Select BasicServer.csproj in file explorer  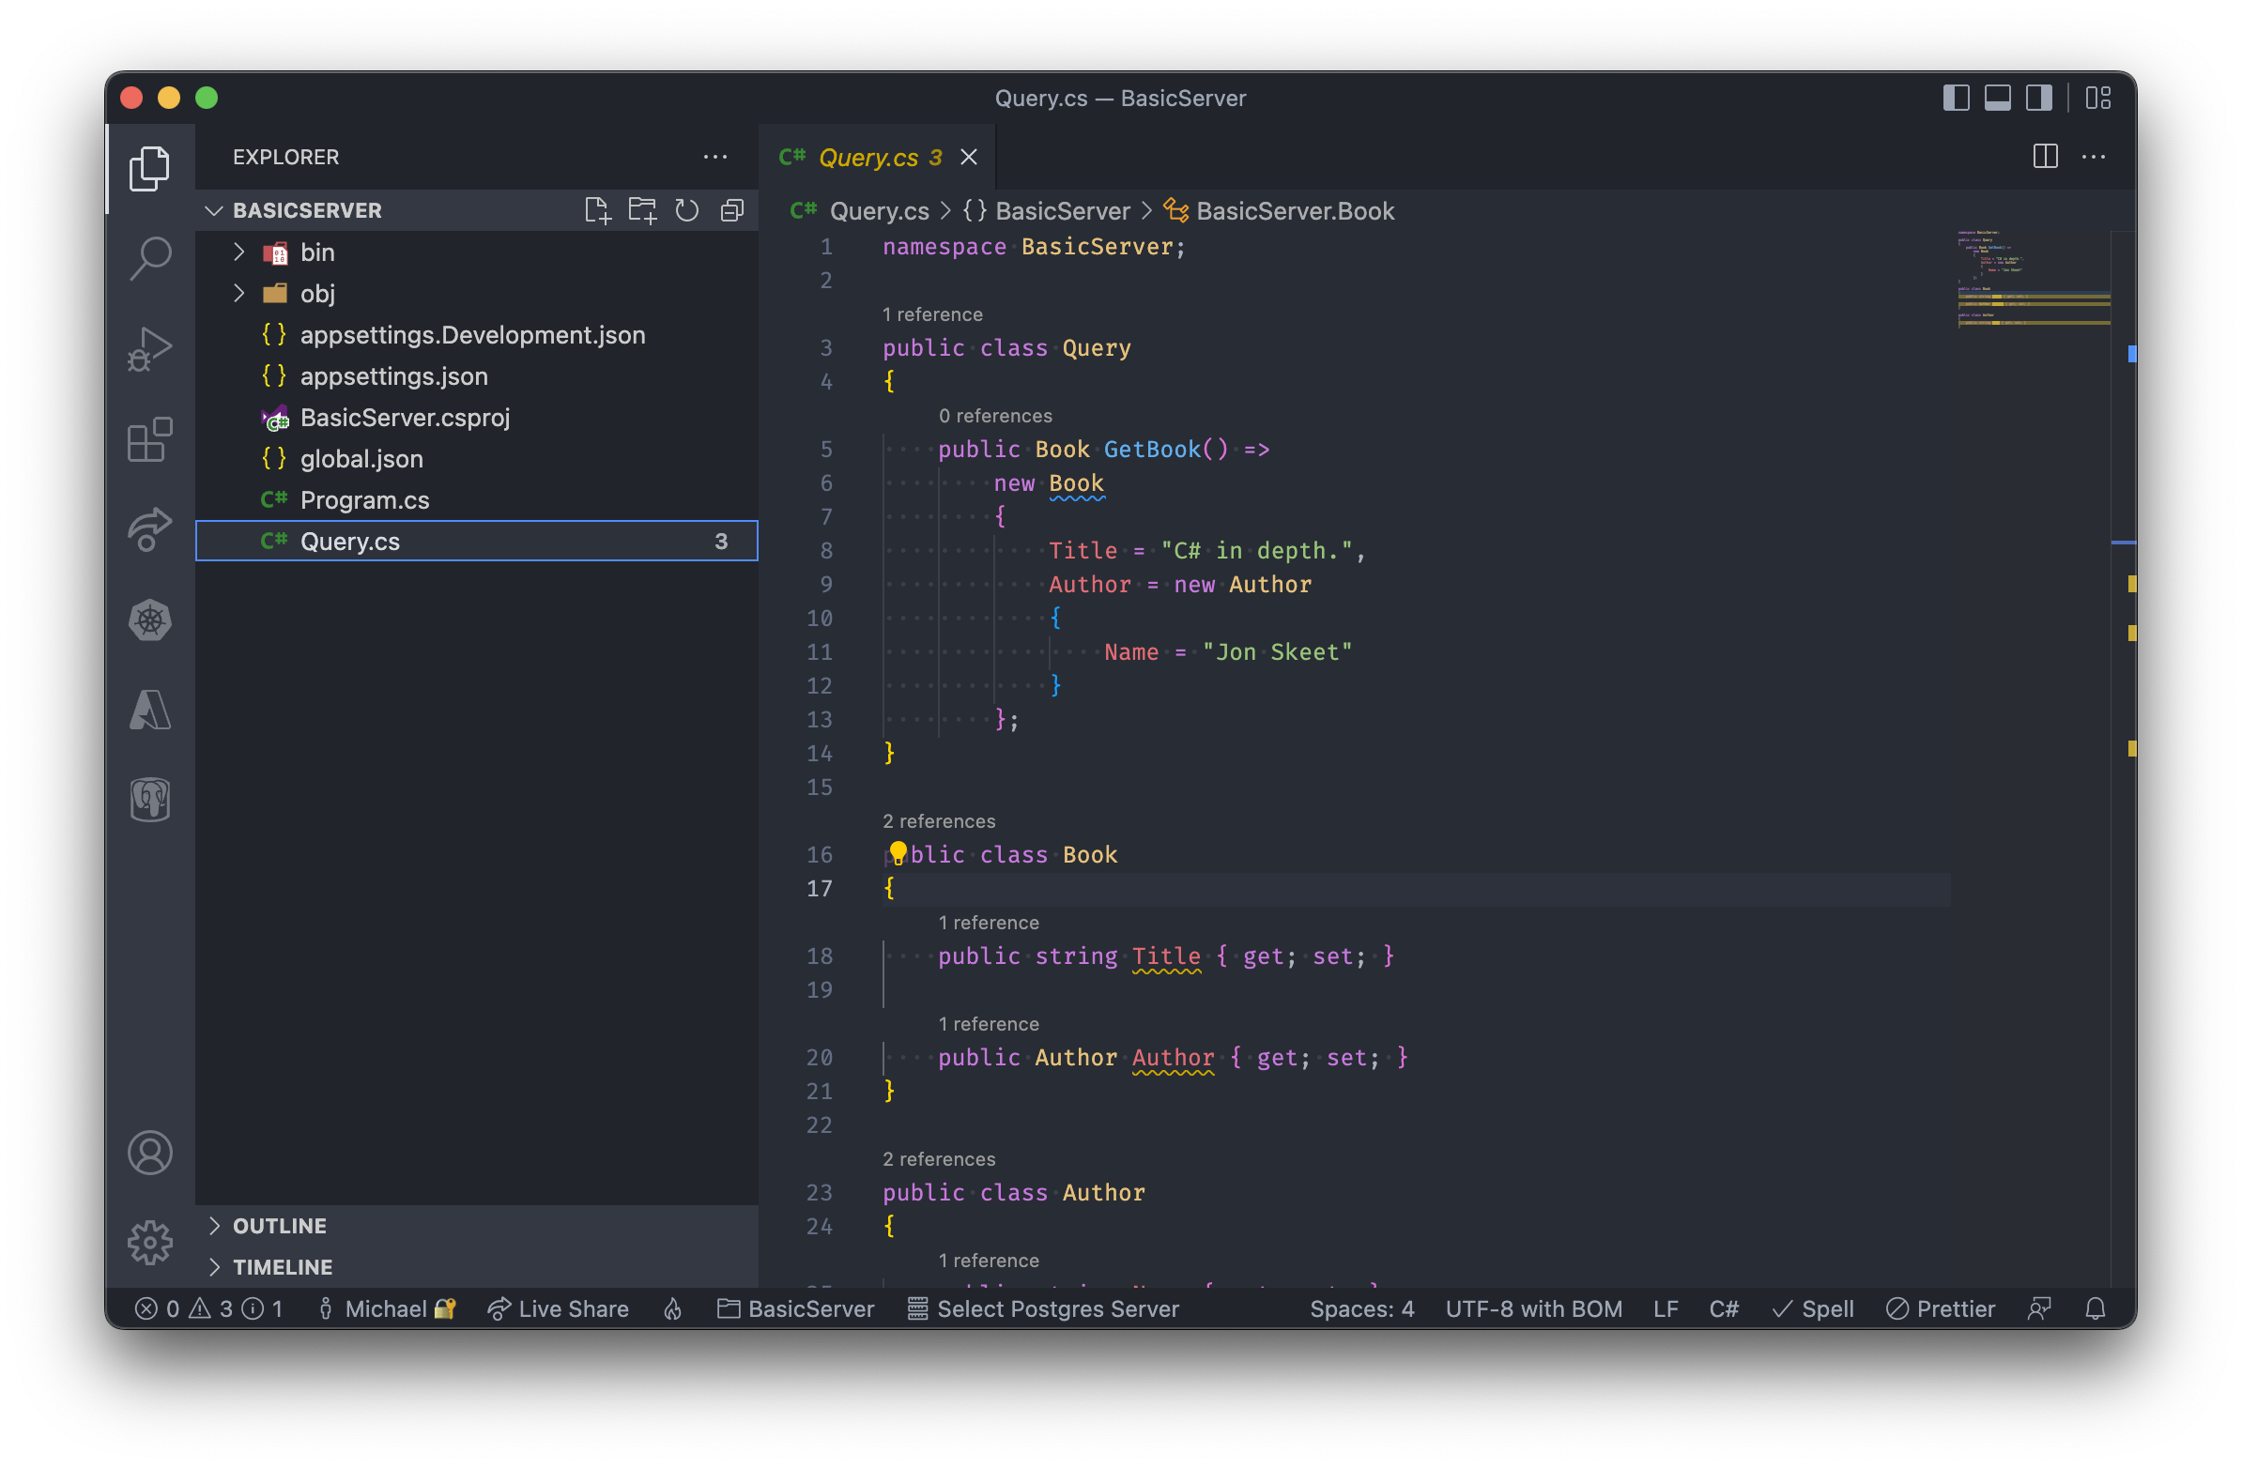coord(403,416)
